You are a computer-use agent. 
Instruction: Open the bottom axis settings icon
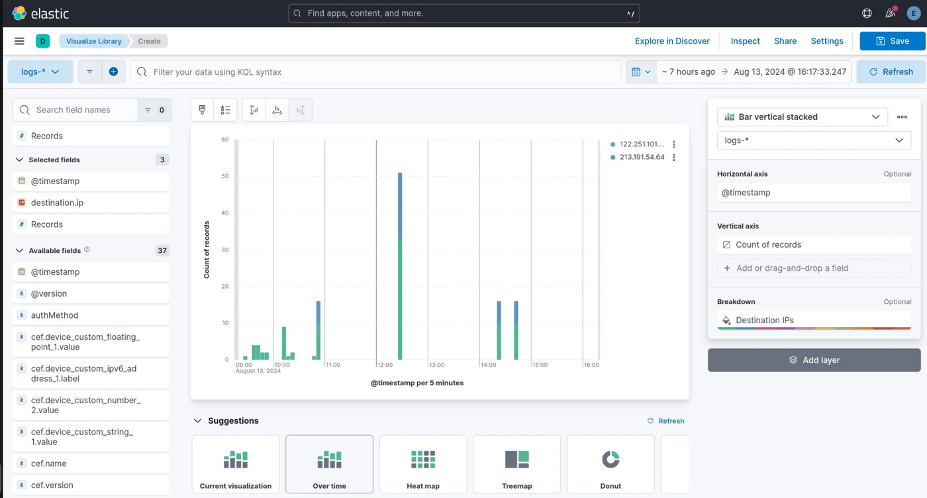277,109
